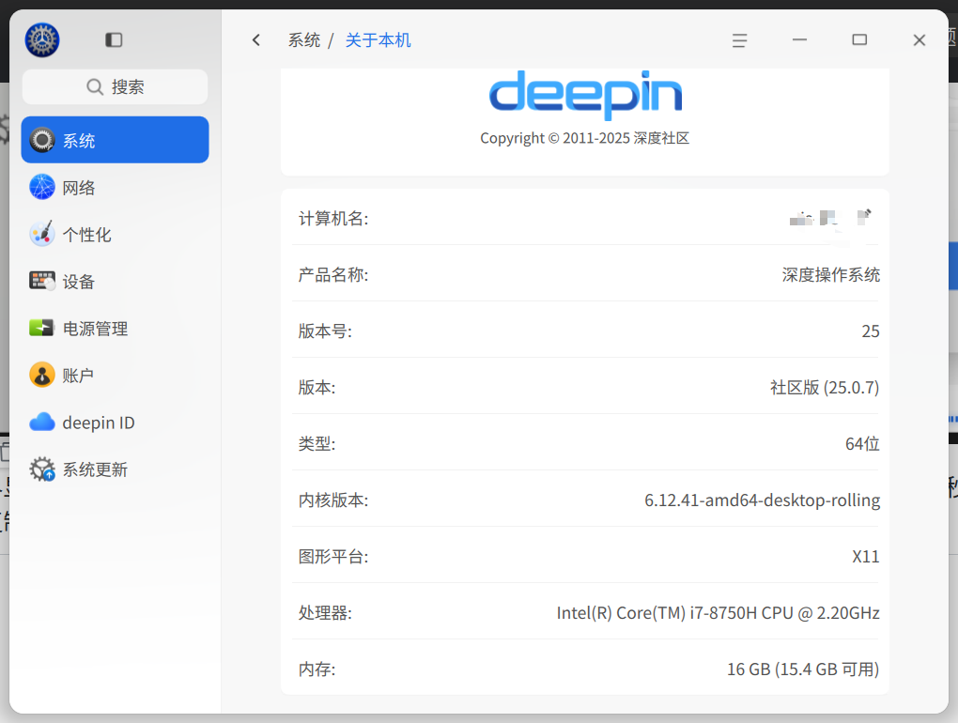
Task: Open the 个性化 personalization icon
Action: (x=42, y=234)
